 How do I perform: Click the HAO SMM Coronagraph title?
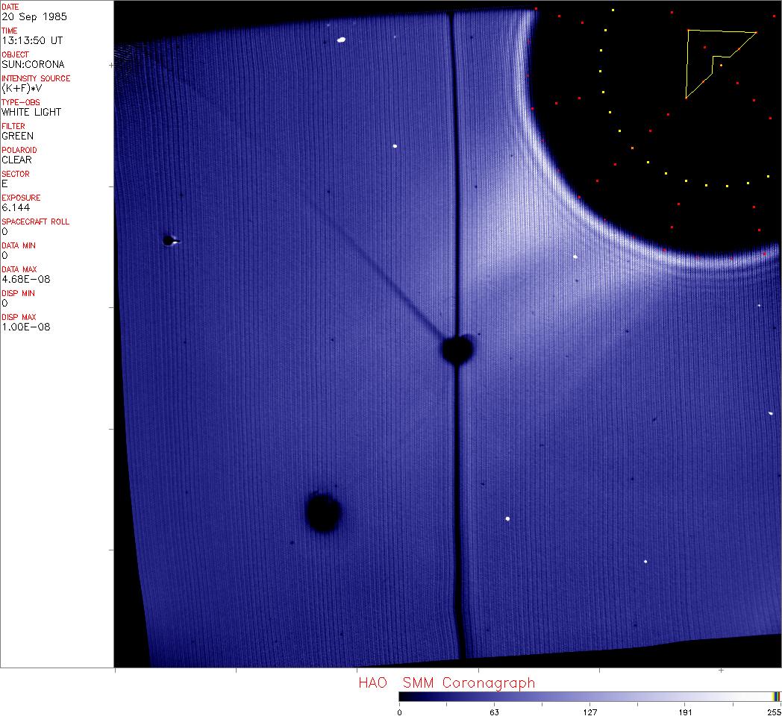446,683
